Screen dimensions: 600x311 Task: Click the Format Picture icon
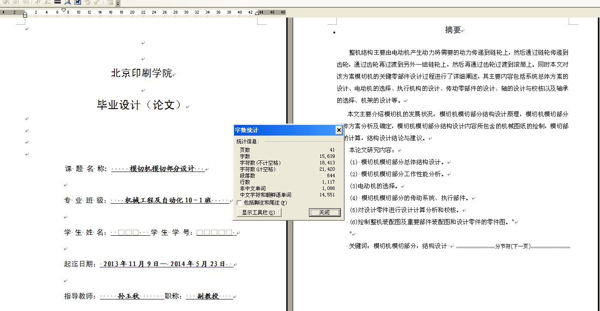[x=87, y=3]
